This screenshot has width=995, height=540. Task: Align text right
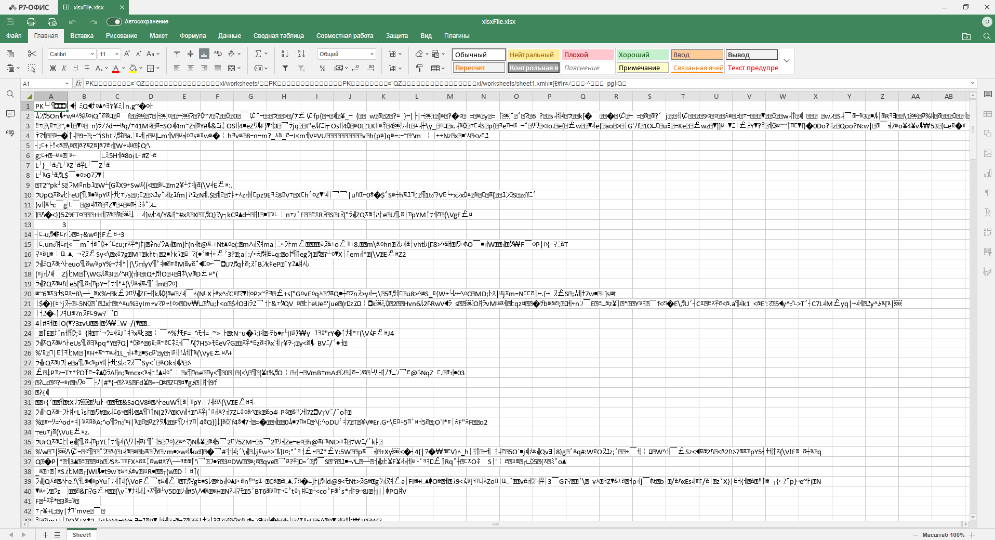point(204,68)
